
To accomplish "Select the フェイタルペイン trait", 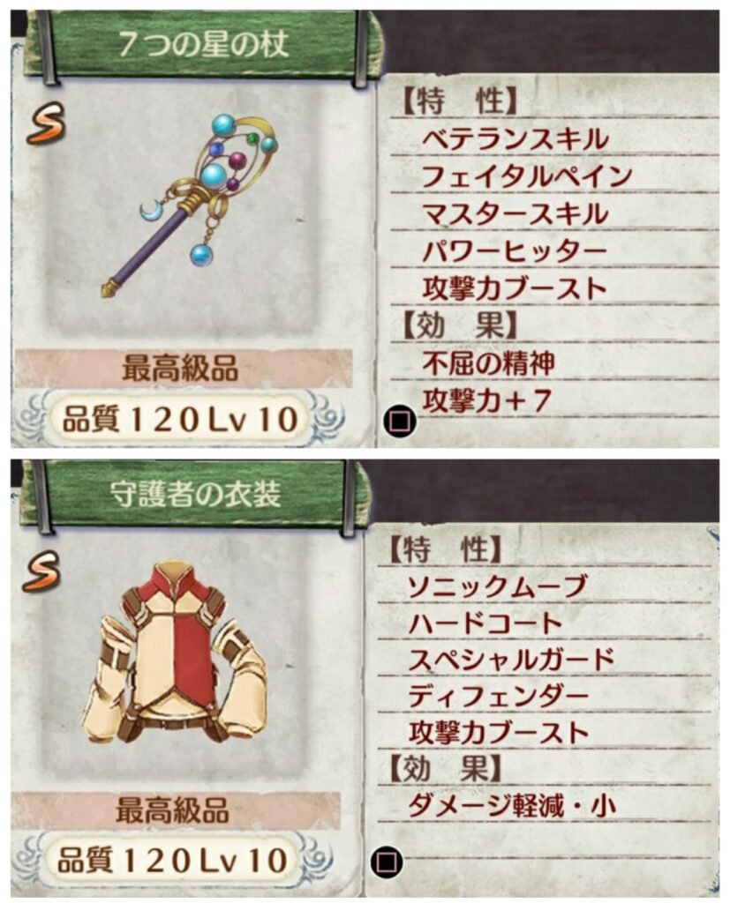I will click(526, 176).
